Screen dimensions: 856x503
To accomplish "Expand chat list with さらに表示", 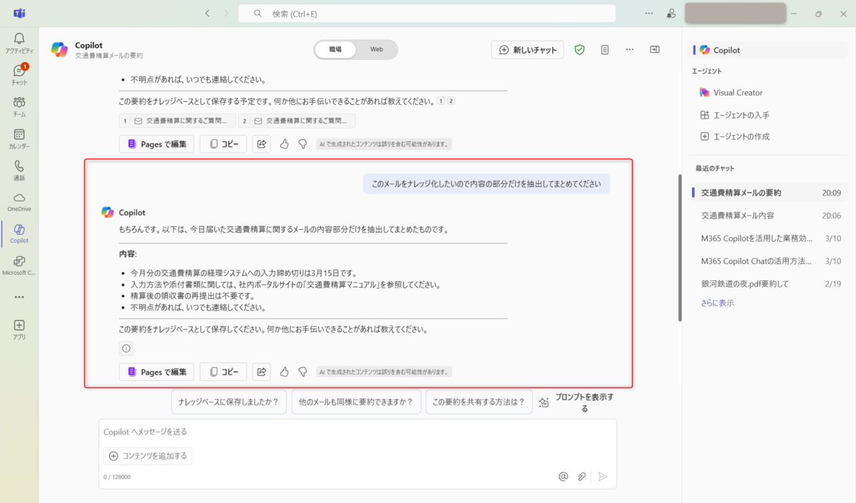I will click(x=717, y=303).
